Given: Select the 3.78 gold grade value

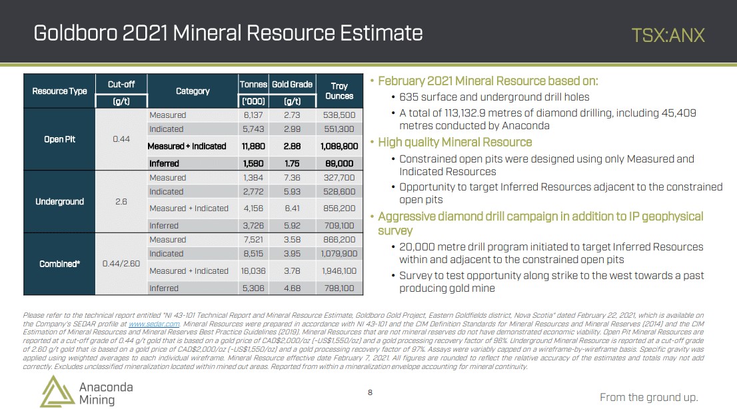Looking at the screenshot, I should point(293,271).
